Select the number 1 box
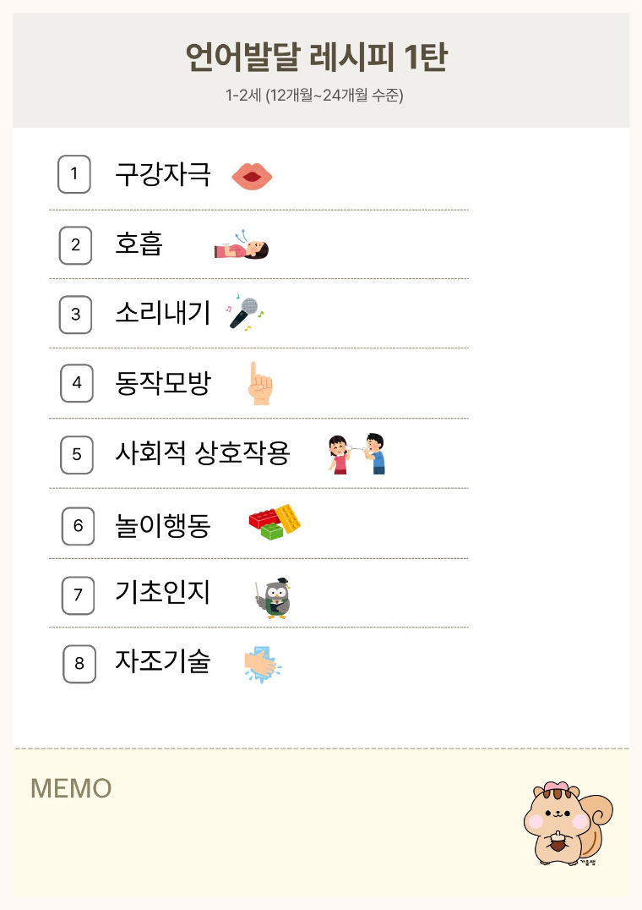The height and width of the screenshot is (910, 642). pos(74,174)
